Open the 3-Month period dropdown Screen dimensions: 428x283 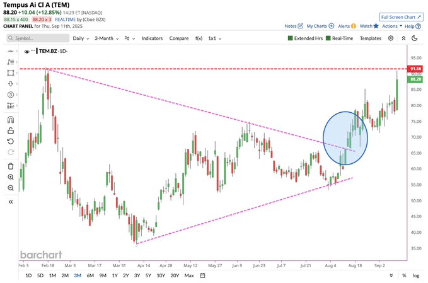pos(107,38)
